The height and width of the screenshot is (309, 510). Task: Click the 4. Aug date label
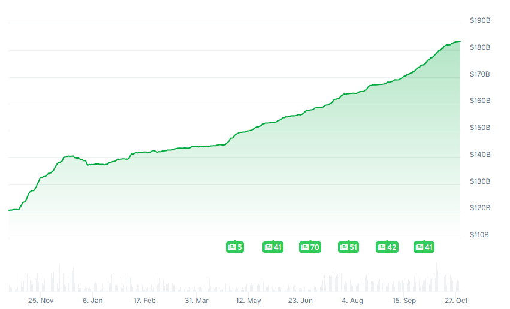tap(352, 301)
